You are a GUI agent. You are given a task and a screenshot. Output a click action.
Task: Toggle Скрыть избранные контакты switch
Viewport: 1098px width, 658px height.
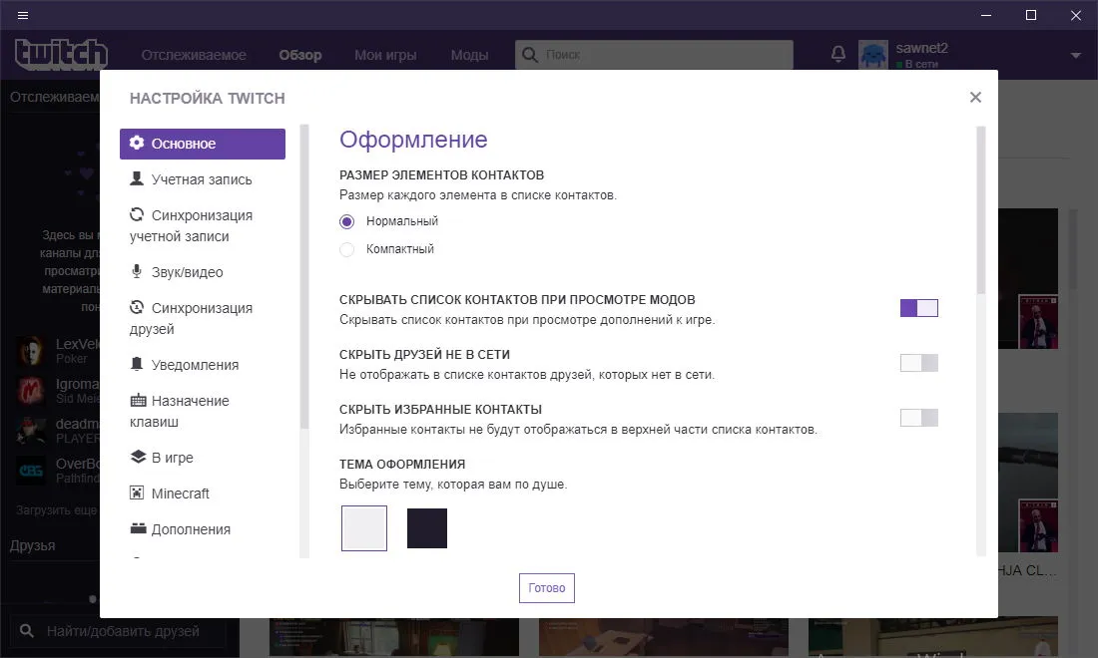(x=918, y=418)
